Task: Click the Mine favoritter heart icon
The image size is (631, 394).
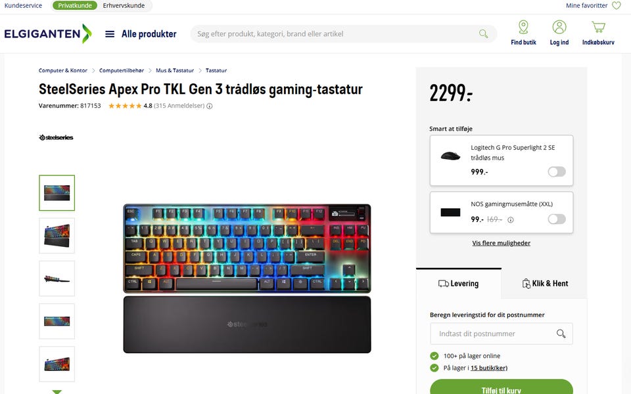Action: [x=616, y=6]
